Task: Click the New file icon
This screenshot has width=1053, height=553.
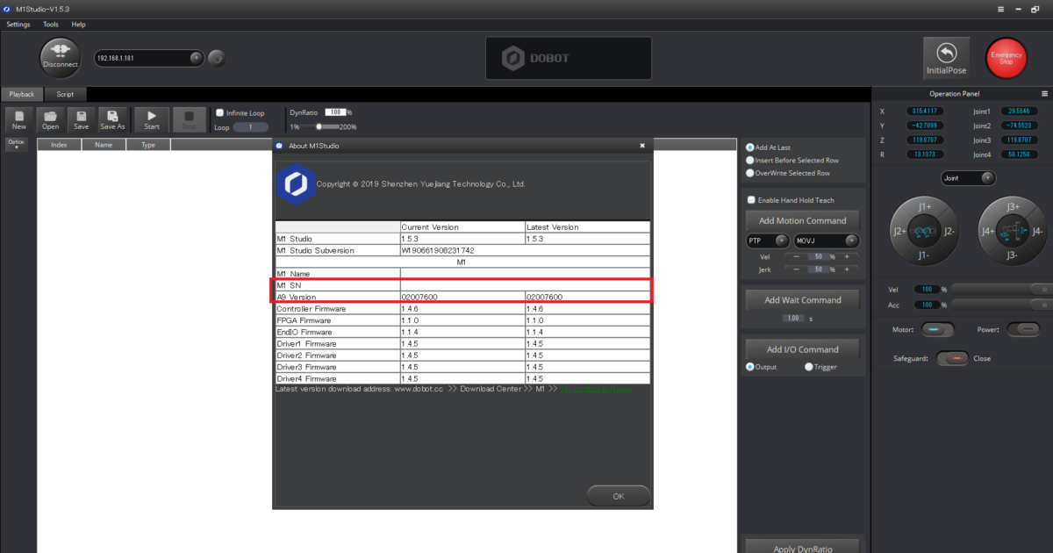Action: (19, 116)
